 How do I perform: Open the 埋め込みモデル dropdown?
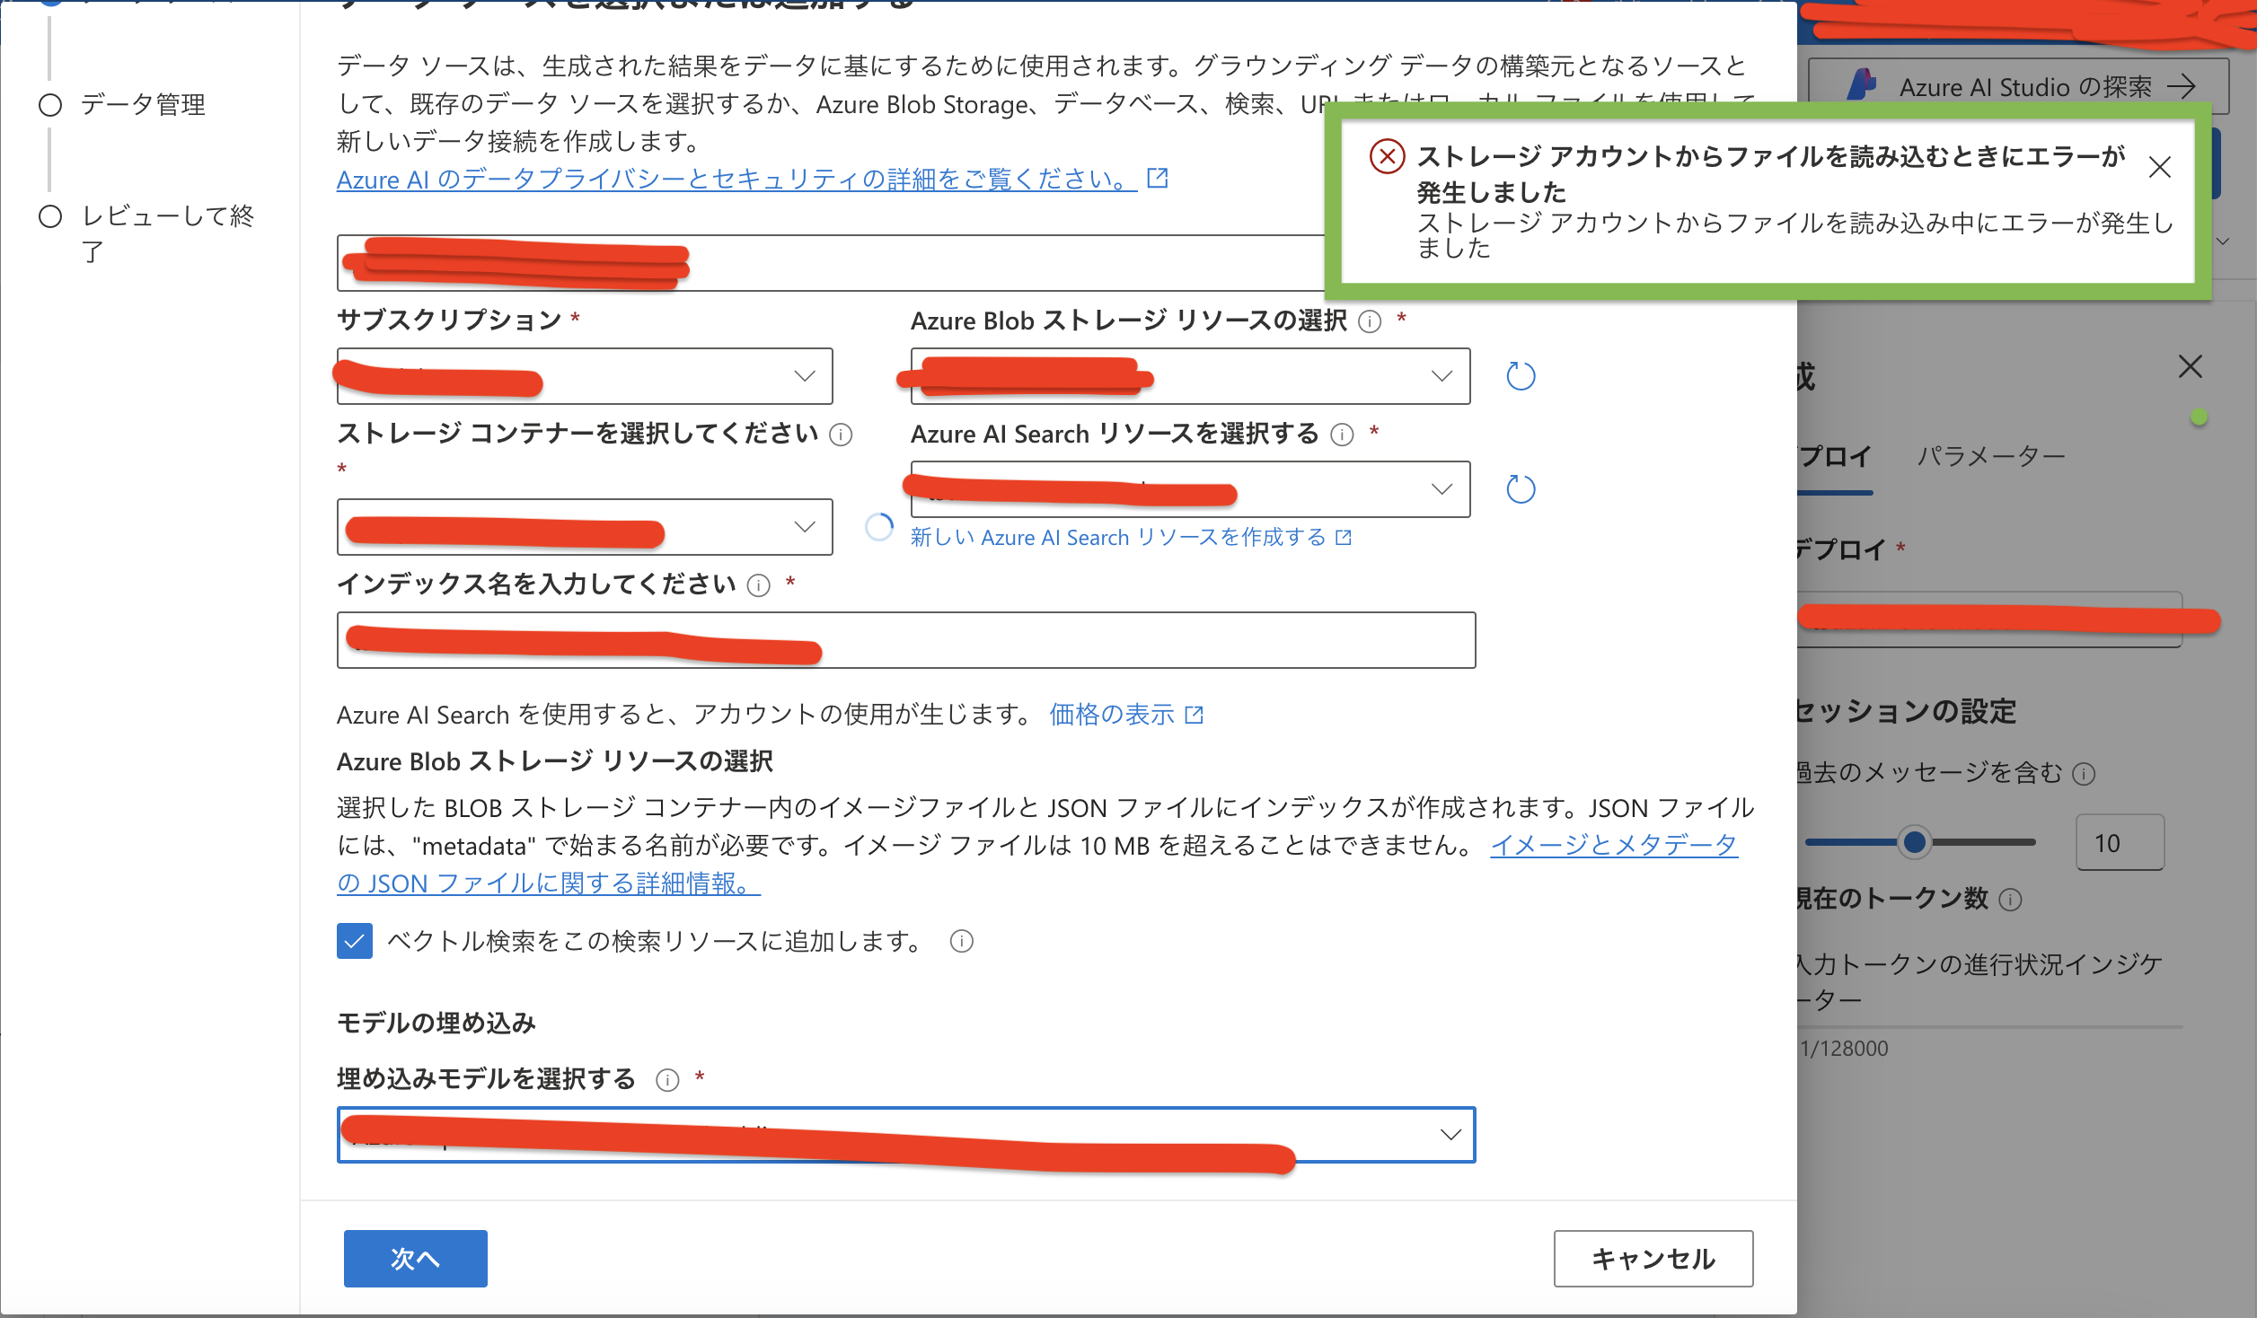[906, 1135]
